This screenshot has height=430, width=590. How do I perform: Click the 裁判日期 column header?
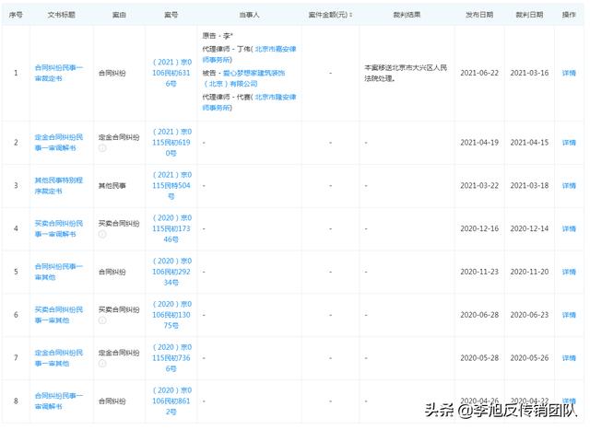[x=529, y=15]
